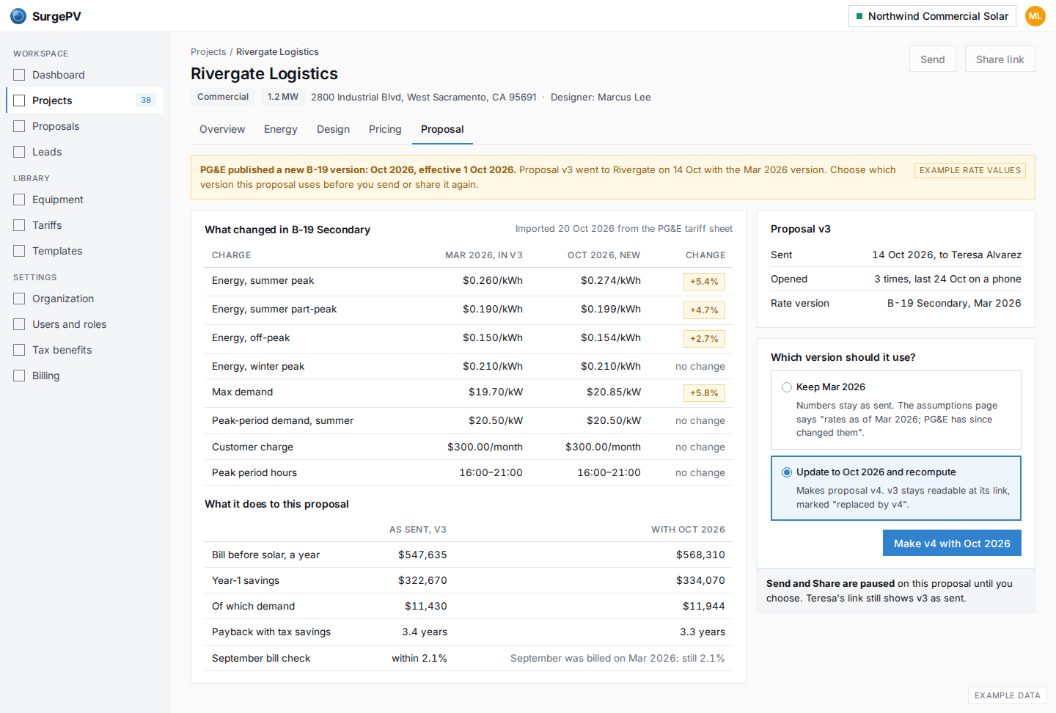Image resolution: width=1056 pixels, height=713 pixels.
Task: Click the Leads sidebar icon
Action: point(19,152)
